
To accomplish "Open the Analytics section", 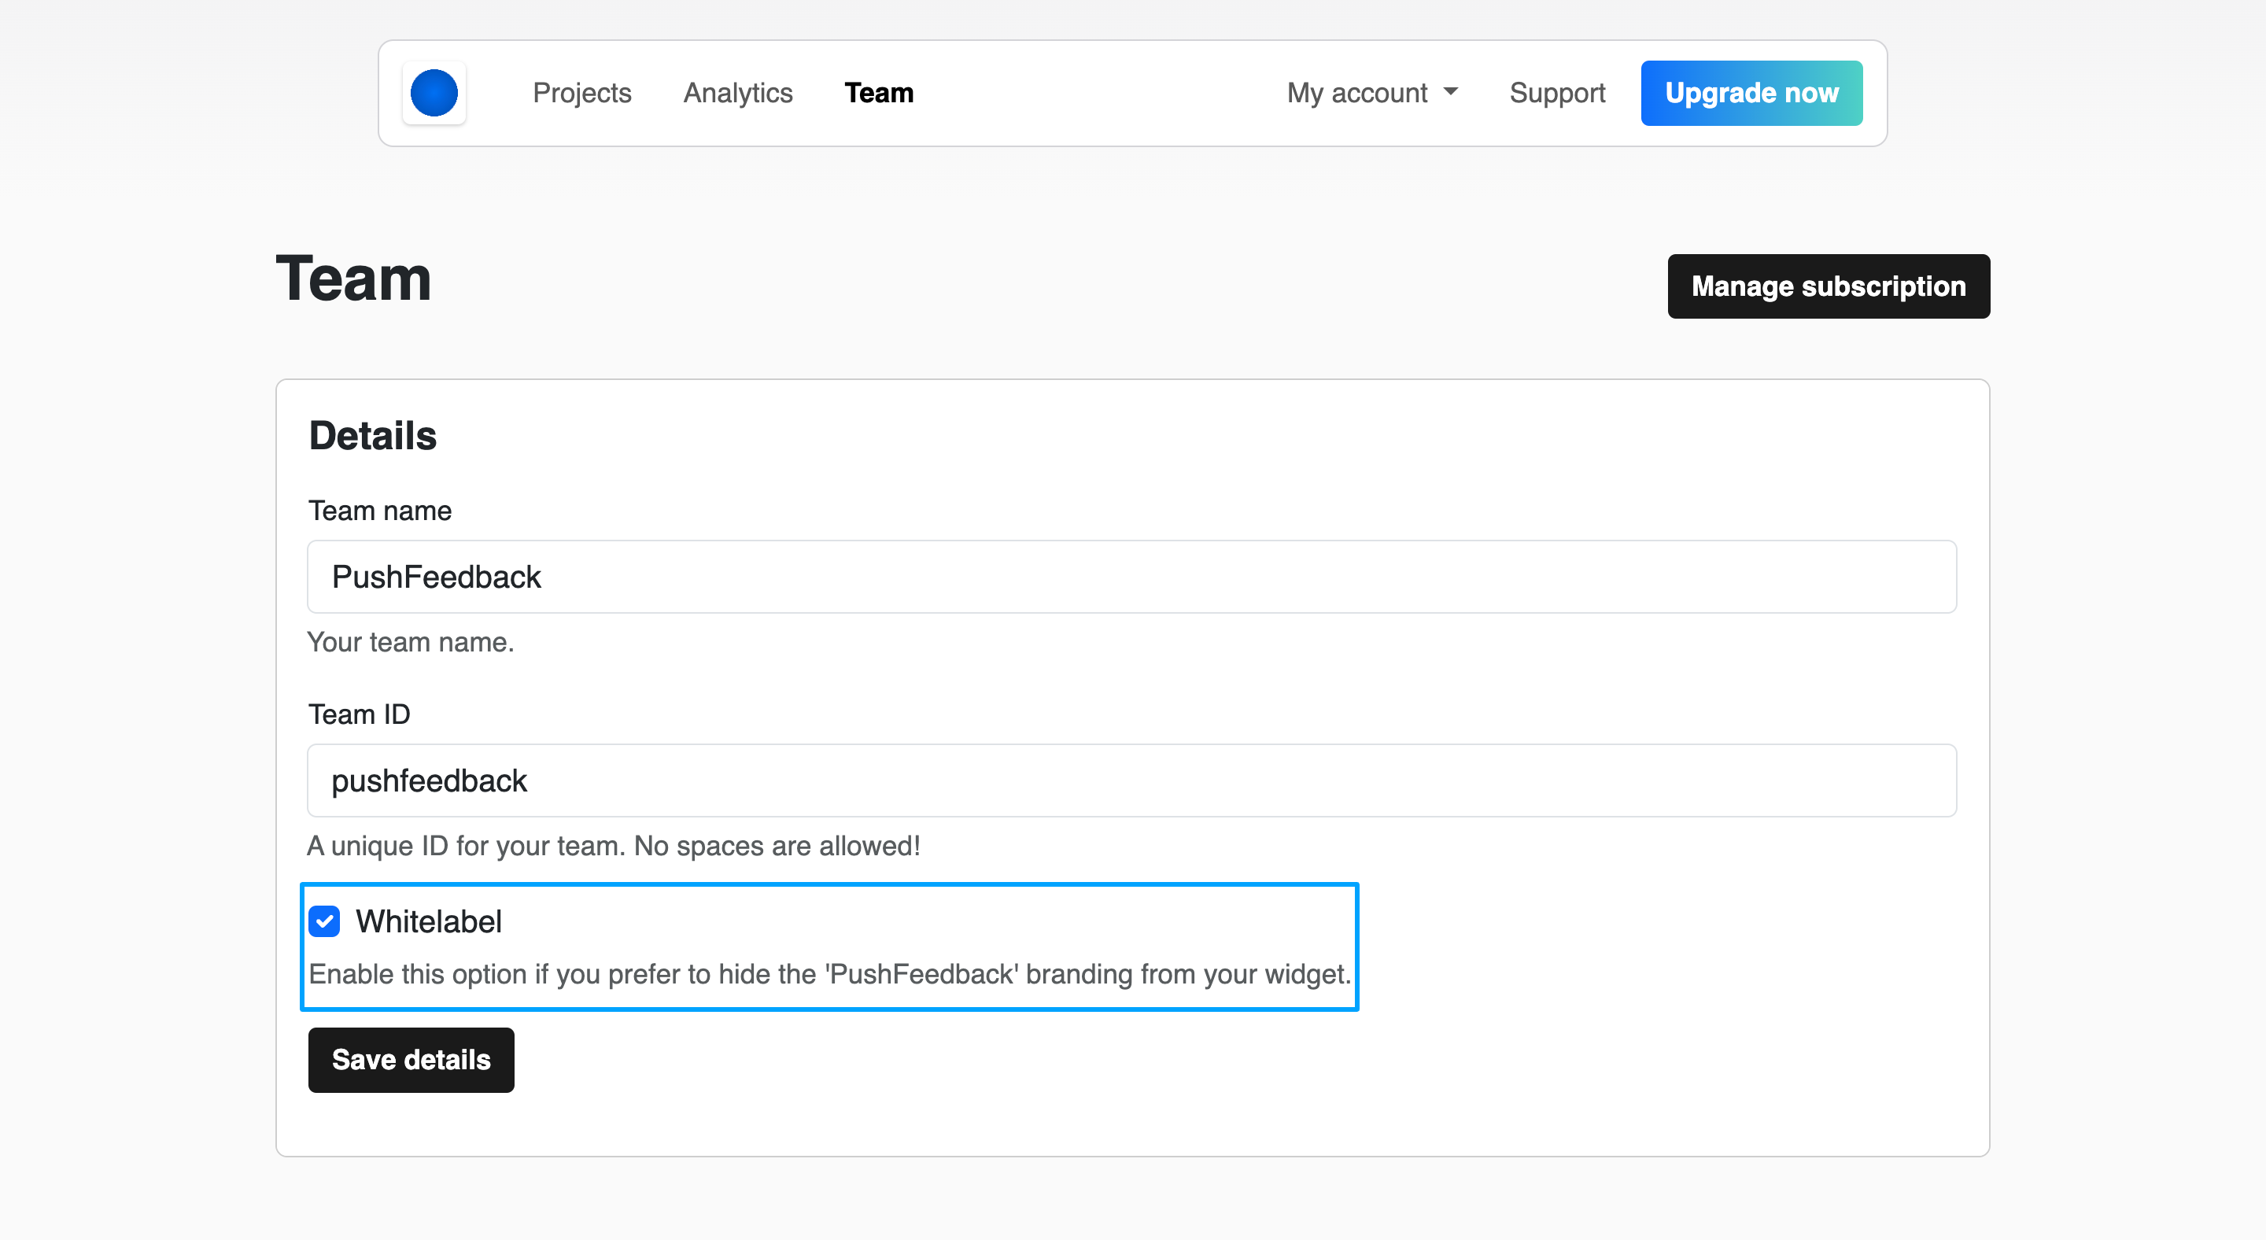I will coord(737,91).
